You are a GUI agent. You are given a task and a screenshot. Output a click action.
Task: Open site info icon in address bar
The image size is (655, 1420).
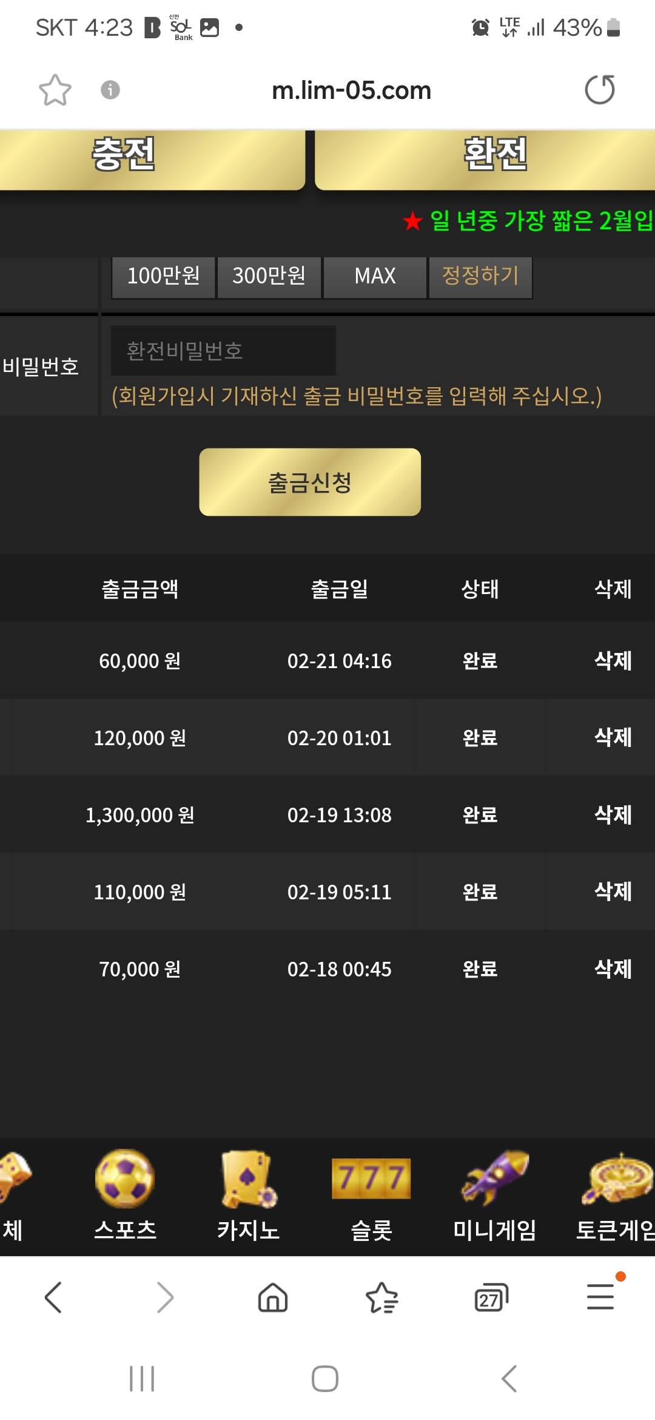pos(110,90)
